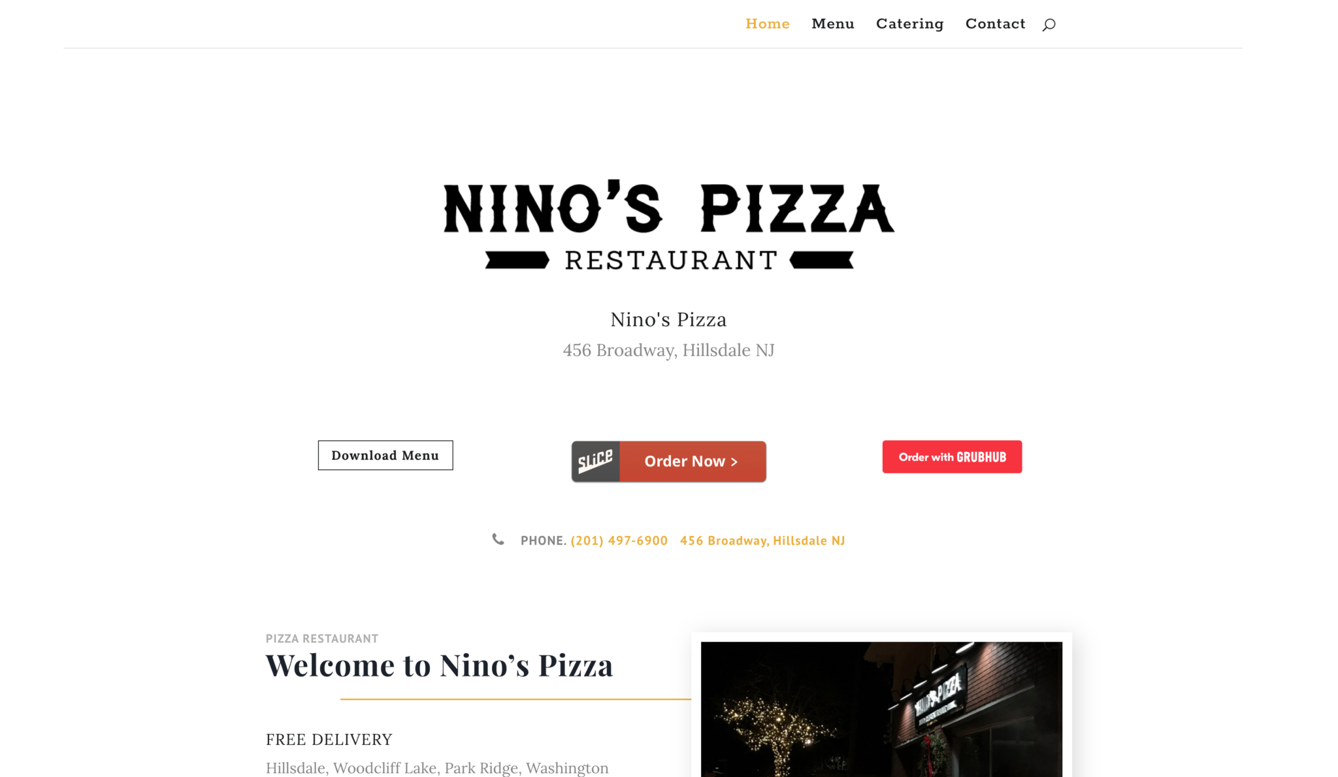Click the Download Menu button

pyautogui.click(x=385, y=455)
